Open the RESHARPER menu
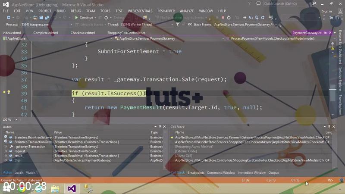 [x=166, y=11]
